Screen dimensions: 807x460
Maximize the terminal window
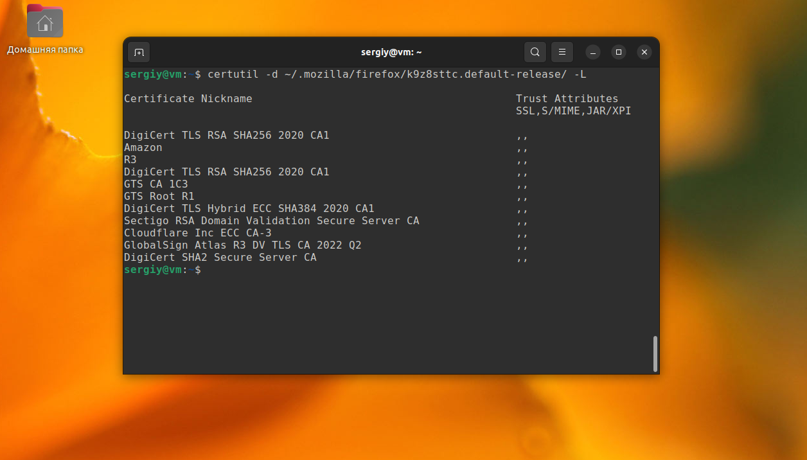coord(618,52)
